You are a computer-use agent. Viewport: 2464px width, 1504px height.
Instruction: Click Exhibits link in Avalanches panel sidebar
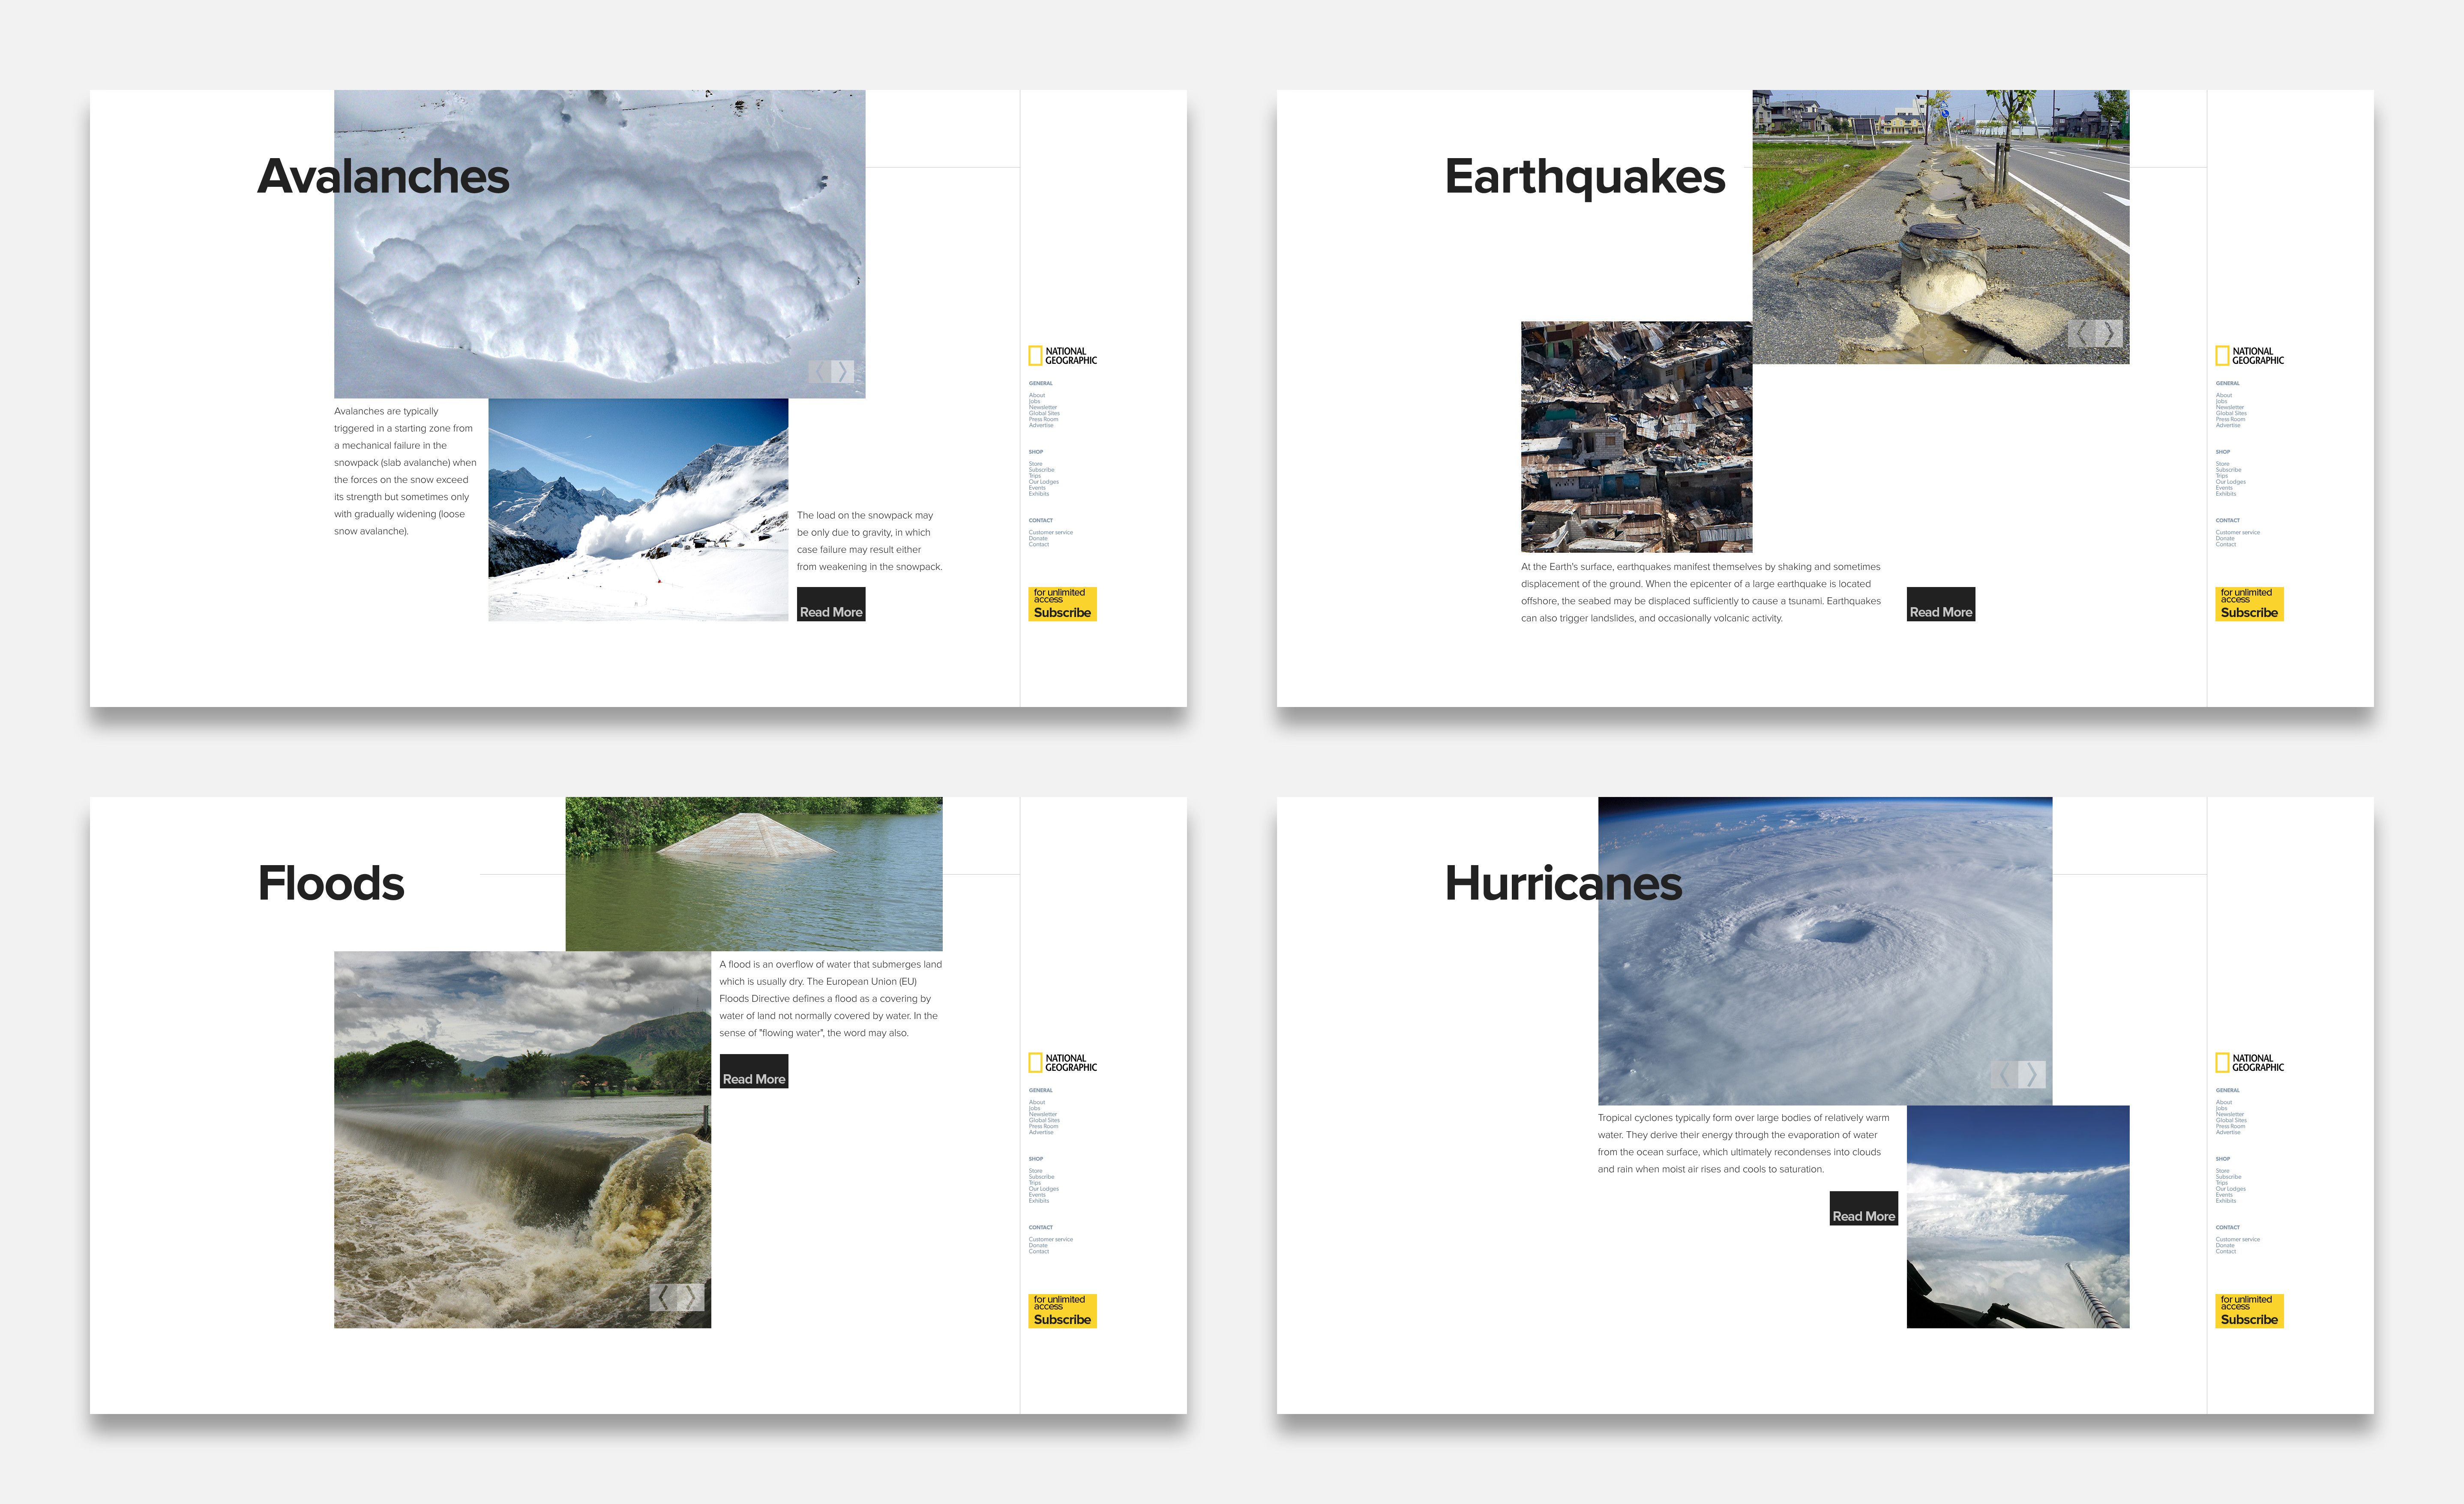coord(1039,493)
